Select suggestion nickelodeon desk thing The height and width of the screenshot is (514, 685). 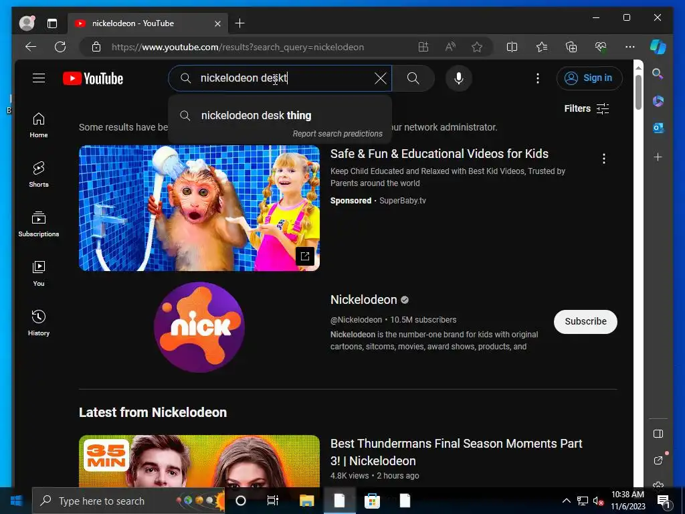coord(280,115)
